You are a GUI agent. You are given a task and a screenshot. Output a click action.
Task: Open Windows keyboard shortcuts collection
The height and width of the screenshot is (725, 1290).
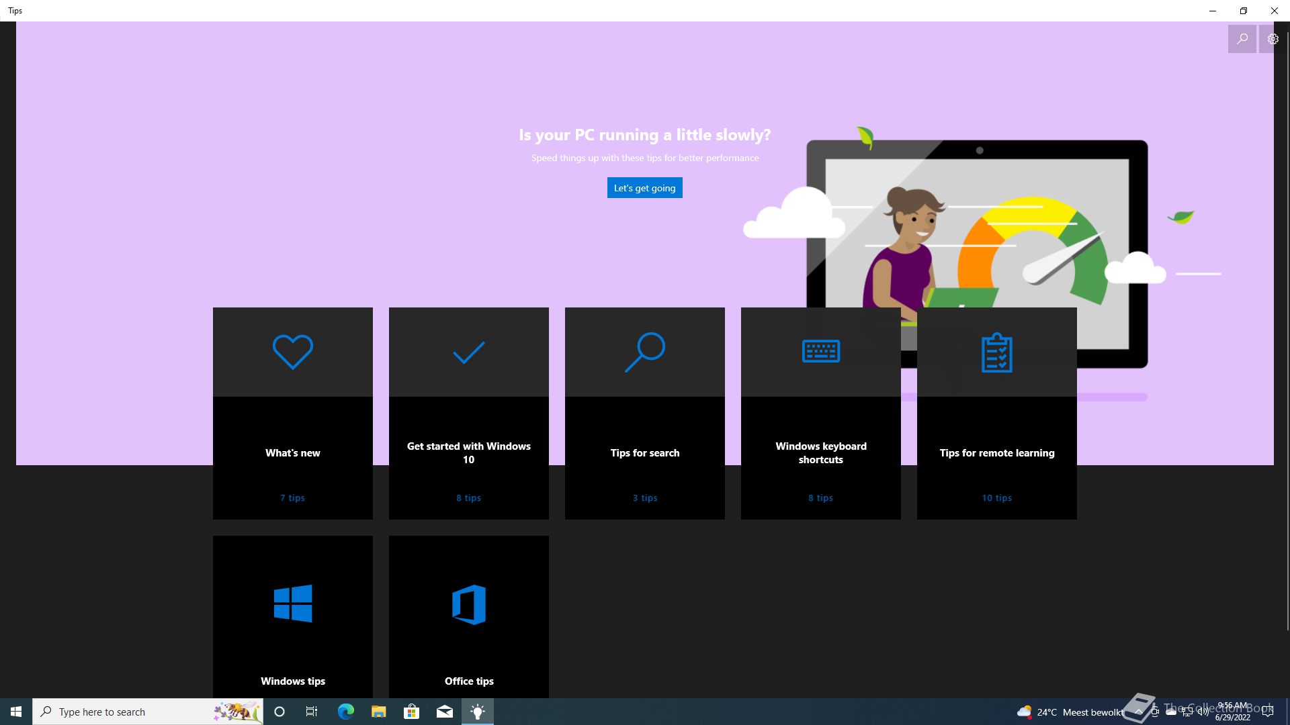[821, 453]
